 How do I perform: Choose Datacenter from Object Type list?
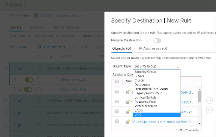point(157,85)
